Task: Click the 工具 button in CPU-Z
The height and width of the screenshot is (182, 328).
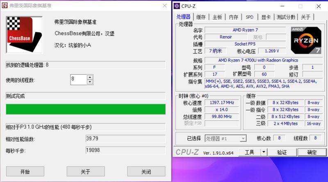Action: pos(250,152)
